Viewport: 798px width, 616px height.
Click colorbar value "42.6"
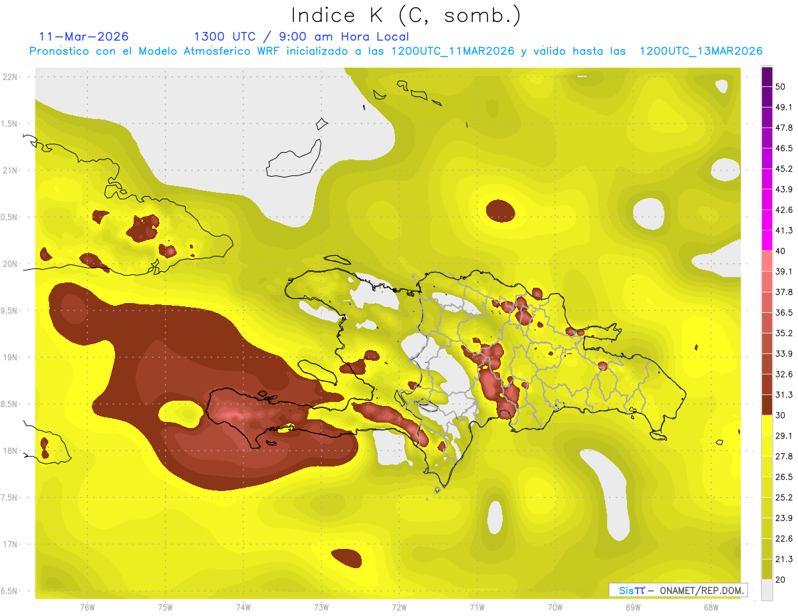784,210
